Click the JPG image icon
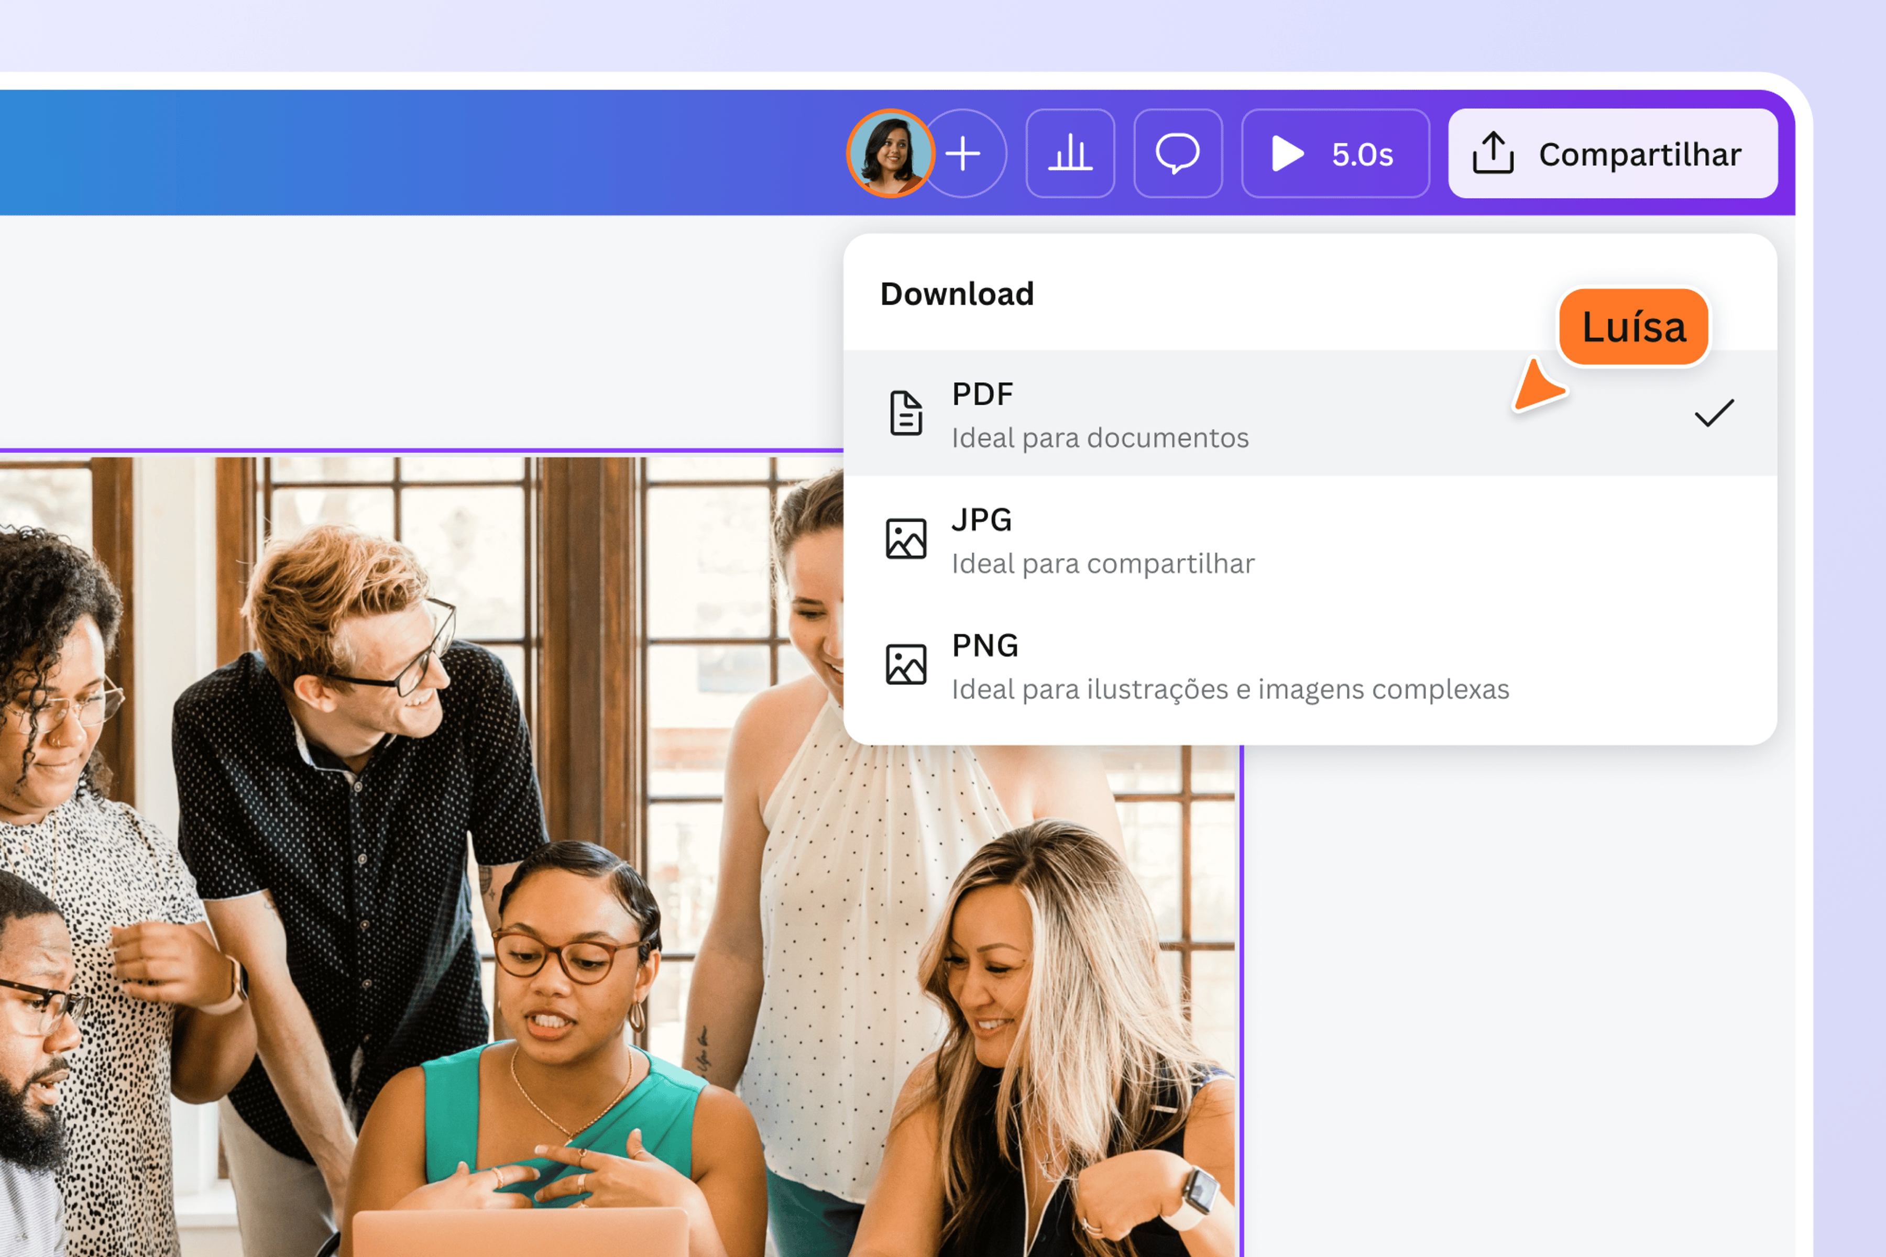 click(906, 539)
